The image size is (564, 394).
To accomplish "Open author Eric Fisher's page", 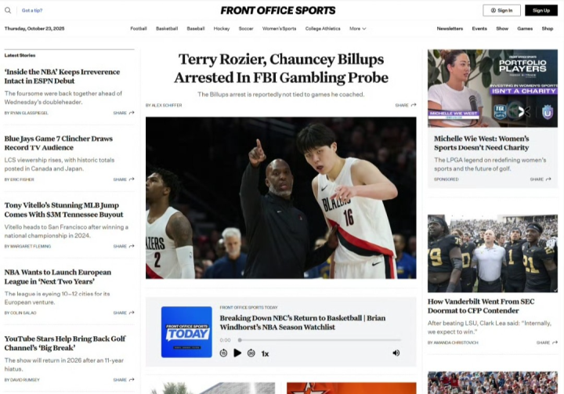I will 22,179.
